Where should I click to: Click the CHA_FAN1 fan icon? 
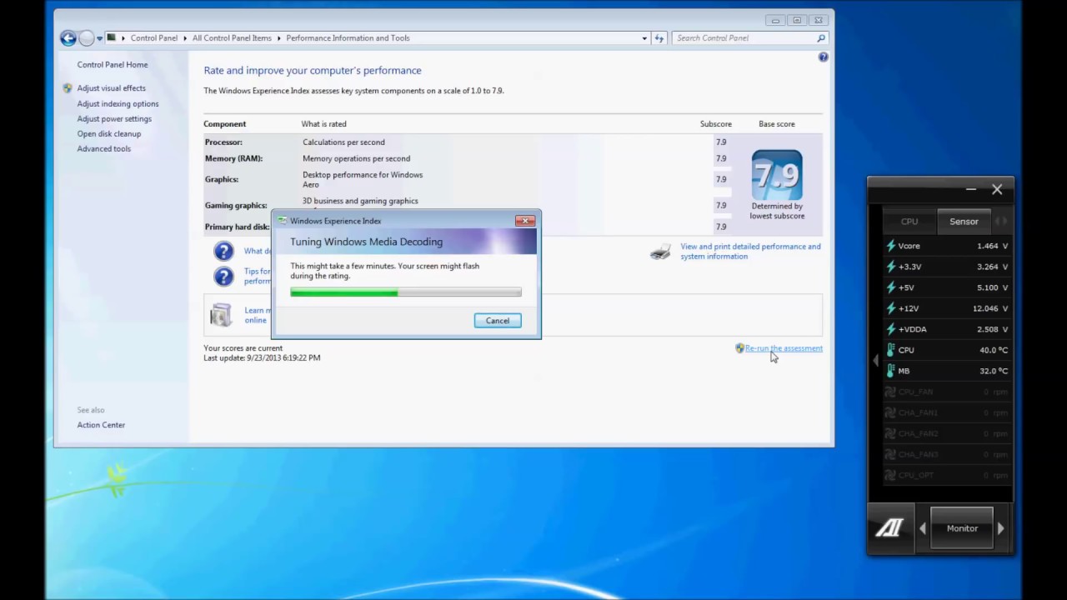pyautogui.click(x=890, y=412)
